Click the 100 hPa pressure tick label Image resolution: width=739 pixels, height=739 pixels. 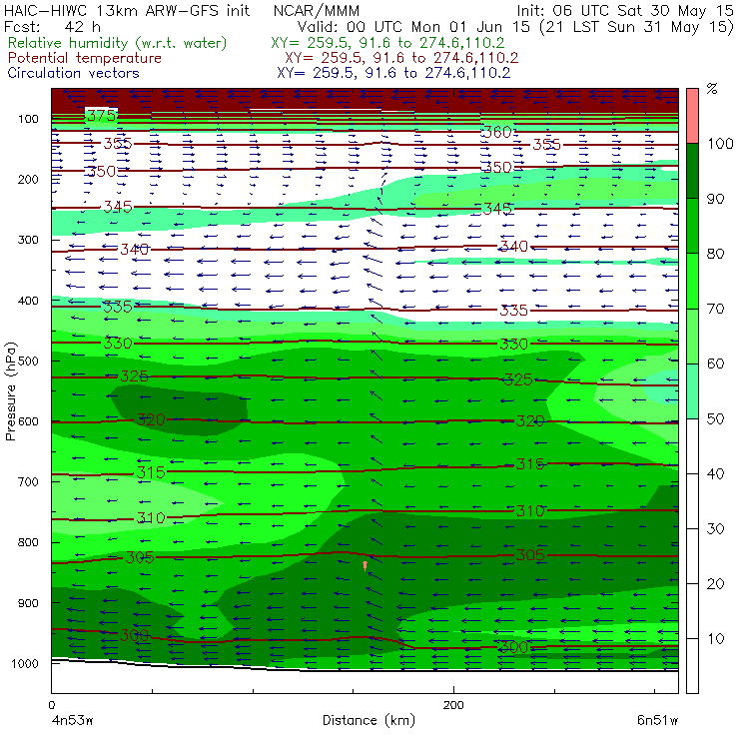point(28,119)
